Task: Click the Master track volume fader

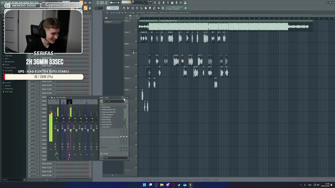Action: point(58,131)
